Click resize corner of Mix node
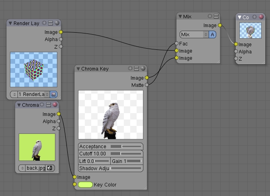 pos(218,62)
